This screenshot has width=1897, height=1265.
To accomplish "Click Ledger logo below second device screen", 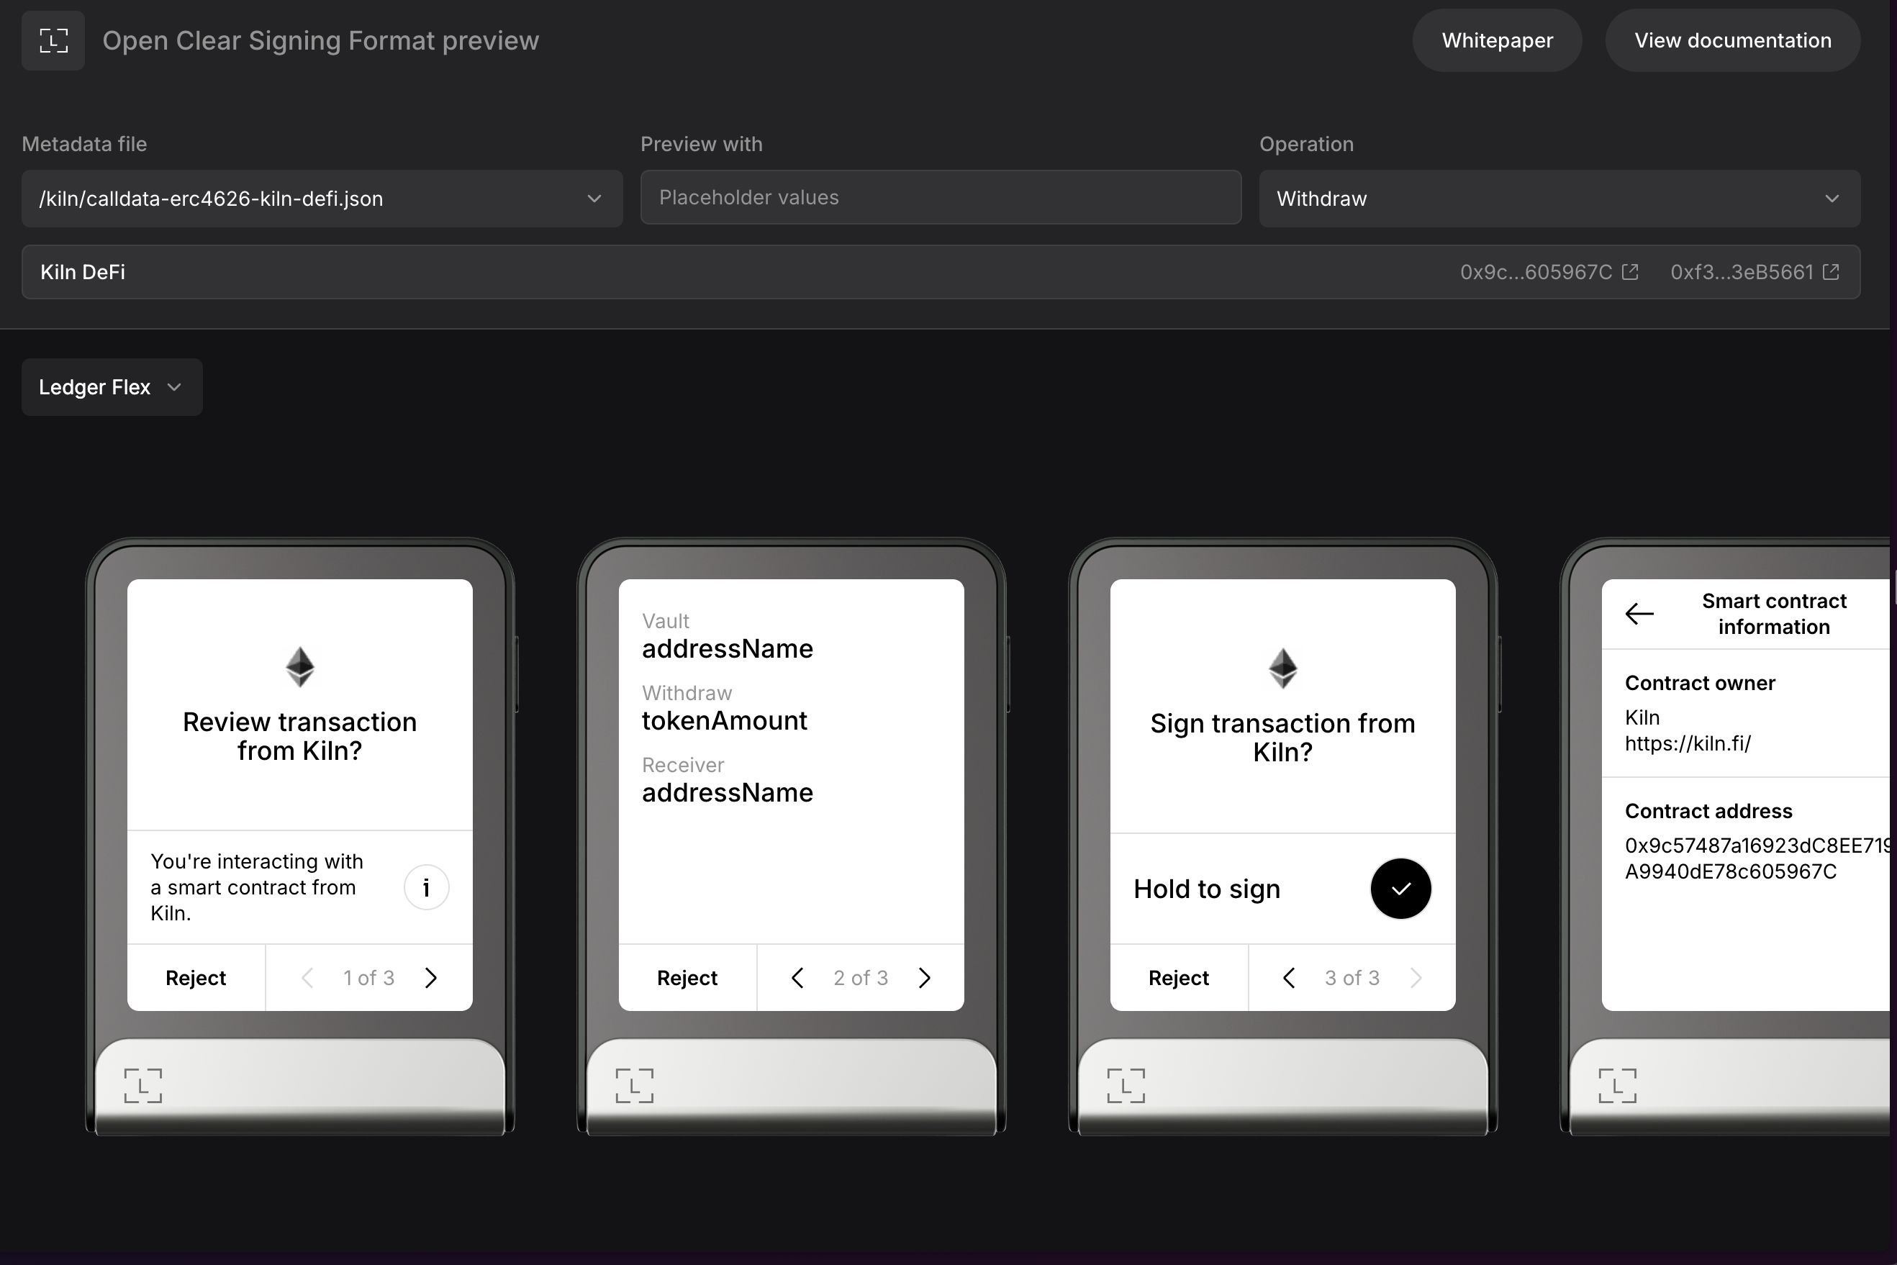I will pos(634,1086).
